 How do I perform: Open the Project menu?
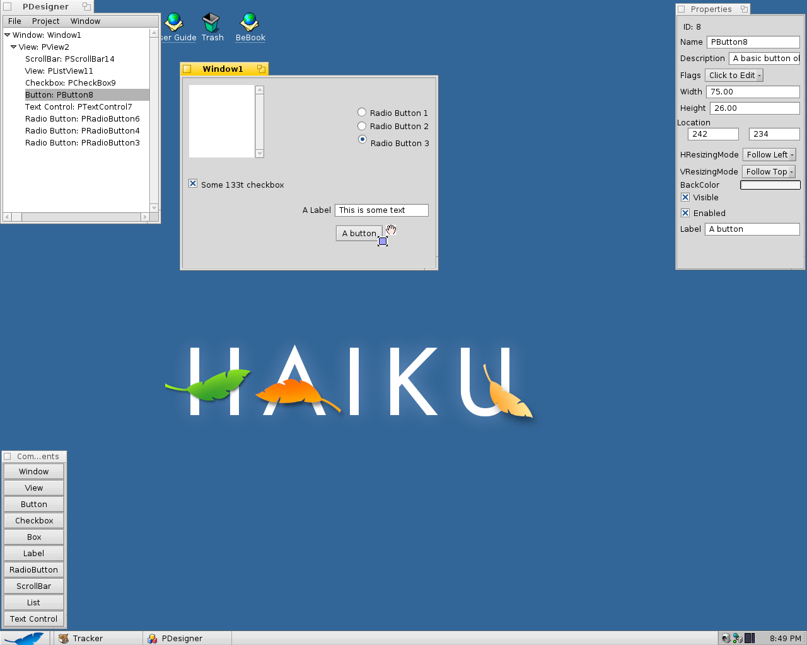coord(46,21)
